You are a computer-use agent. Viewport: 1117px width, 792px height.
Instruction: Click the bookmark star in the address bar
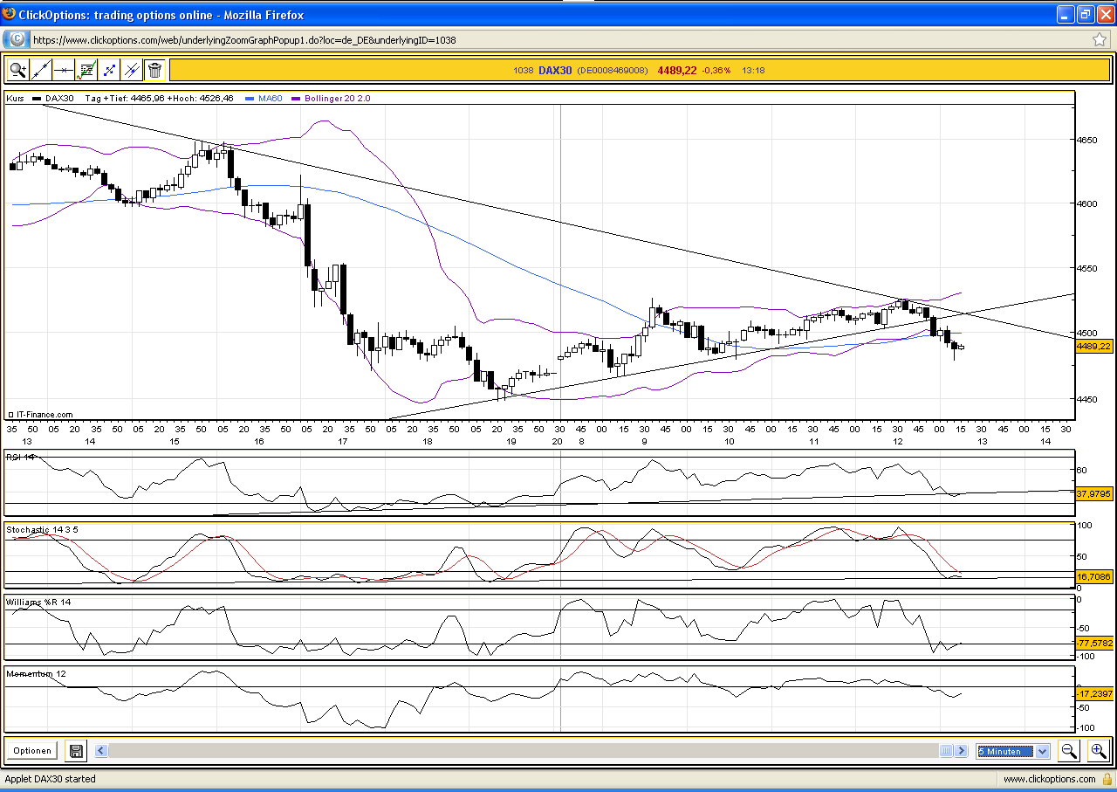pyautogui.click(x=1100, y=39)
